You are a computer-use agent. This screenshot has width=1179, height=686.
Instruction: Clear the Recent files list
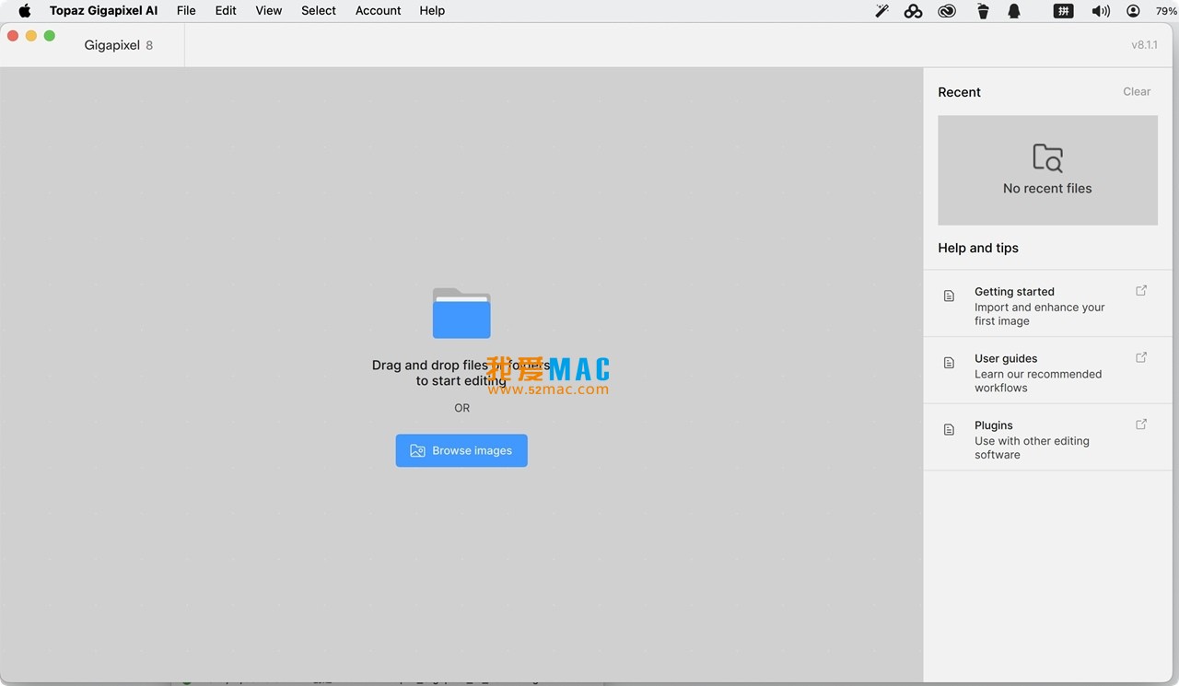[x=1136, y=92]
